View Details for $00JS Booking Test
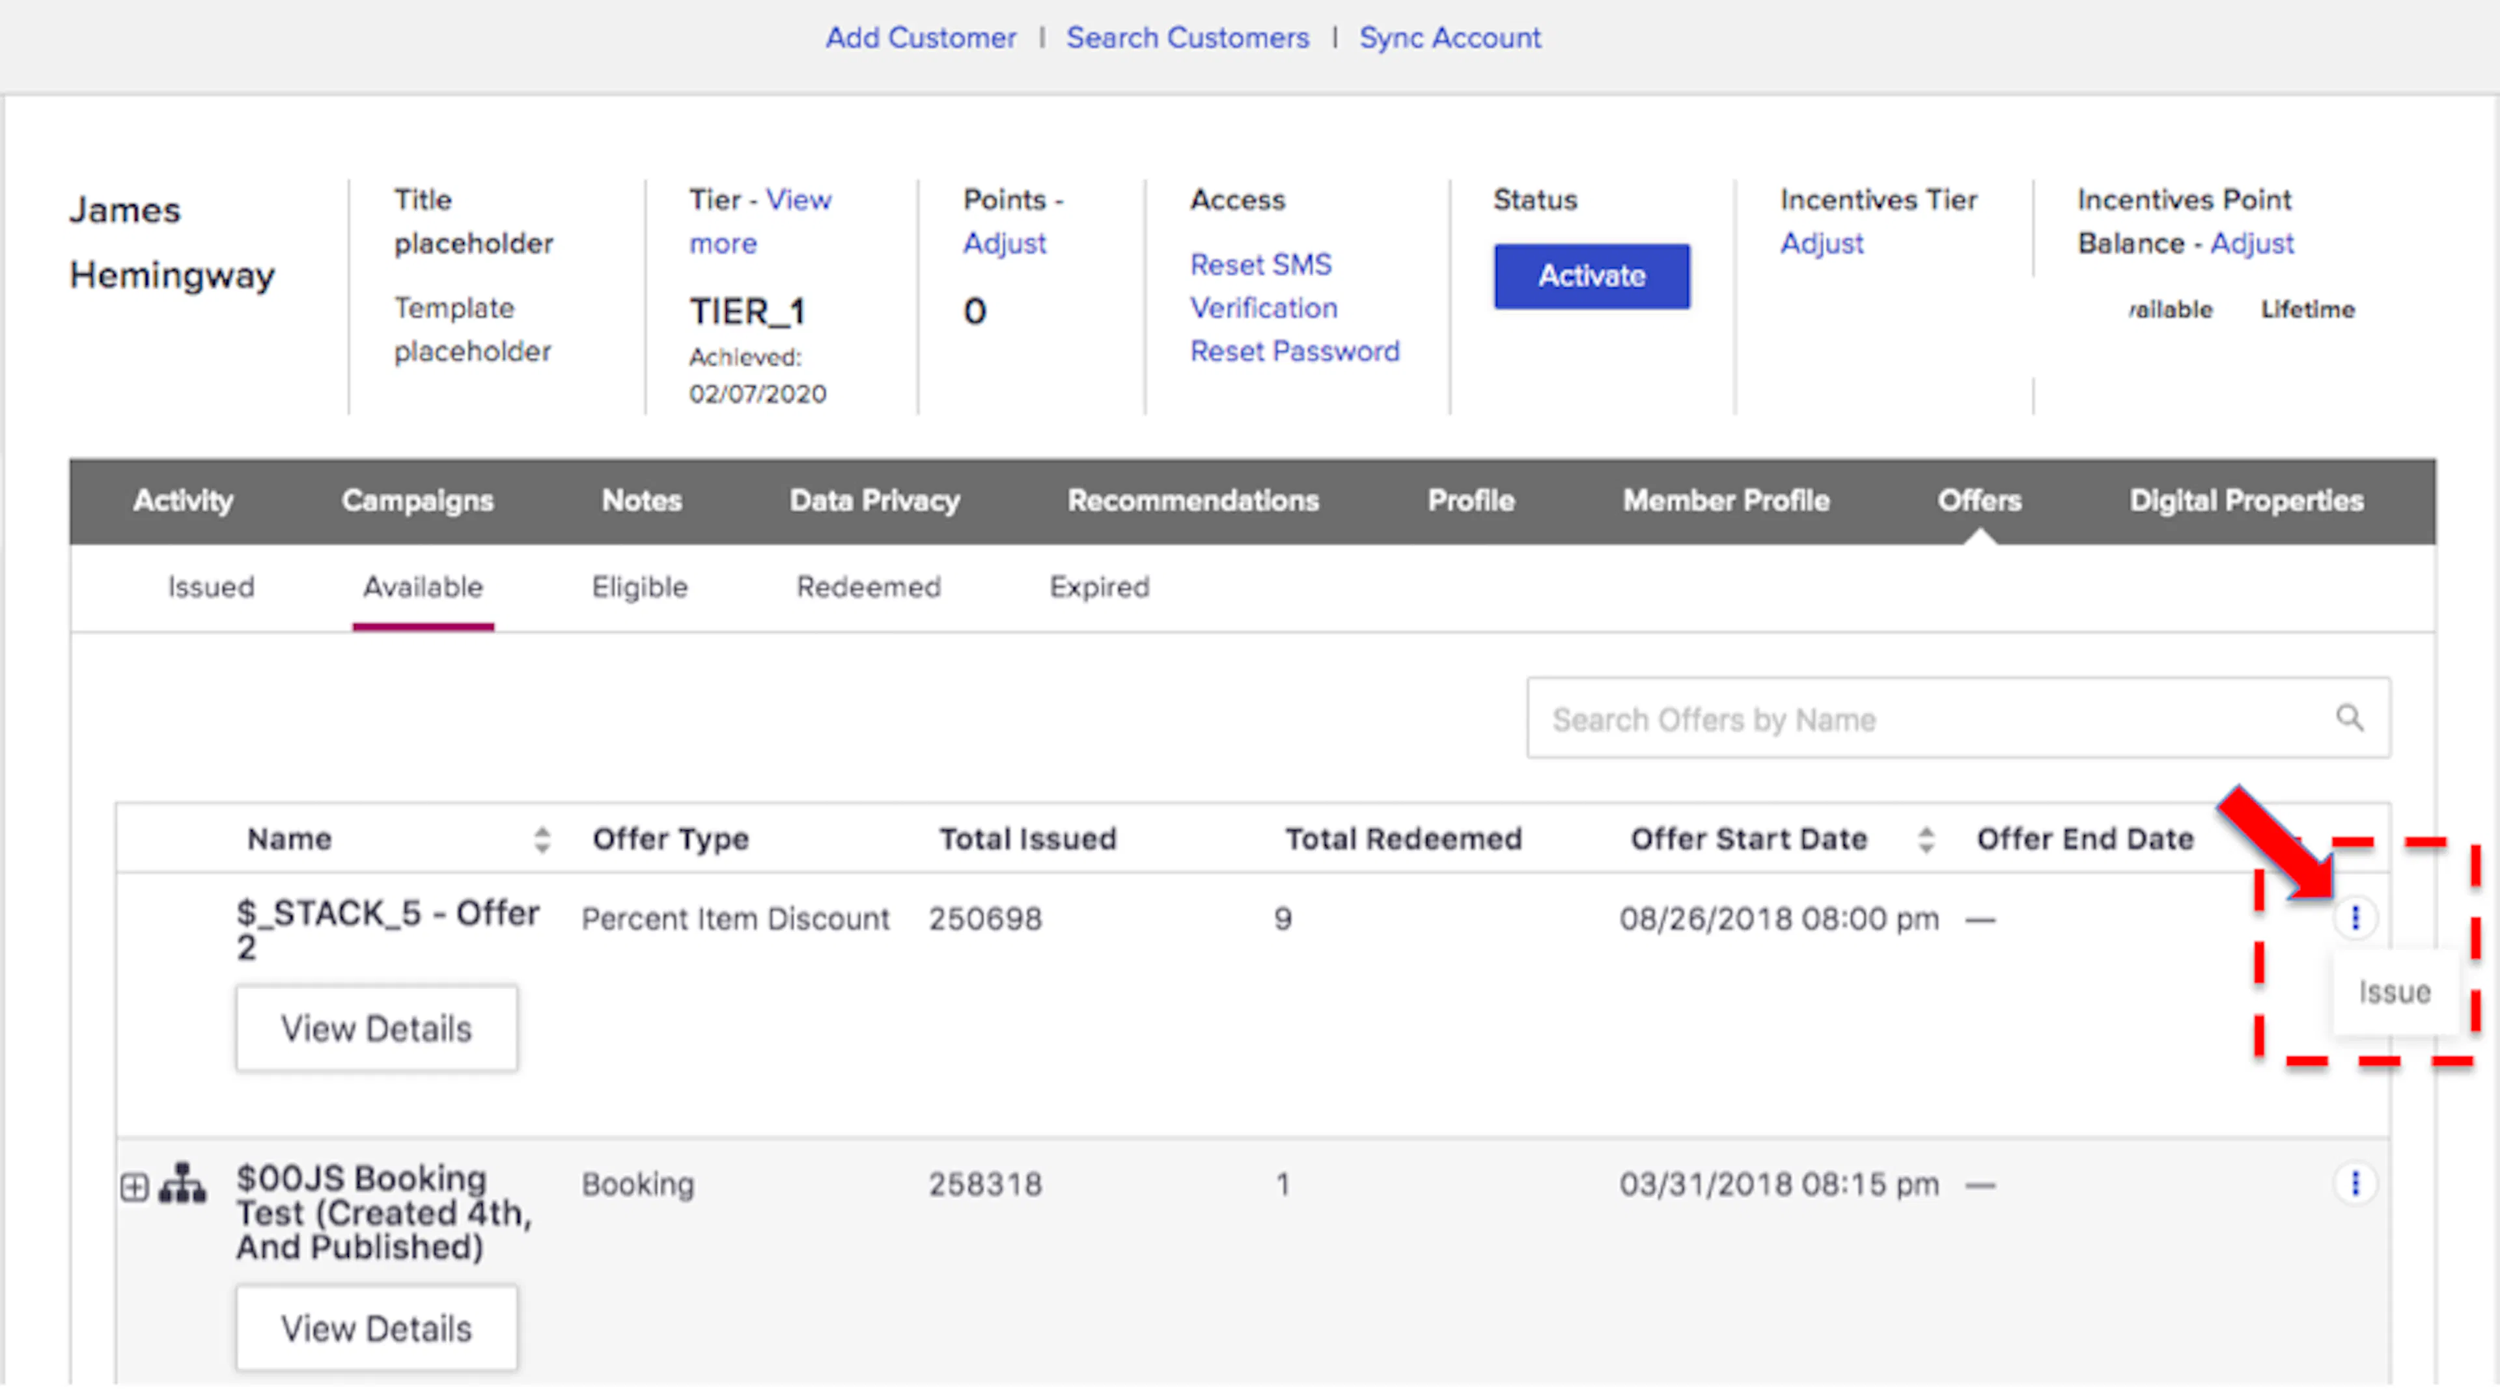 coord(376,1328)
